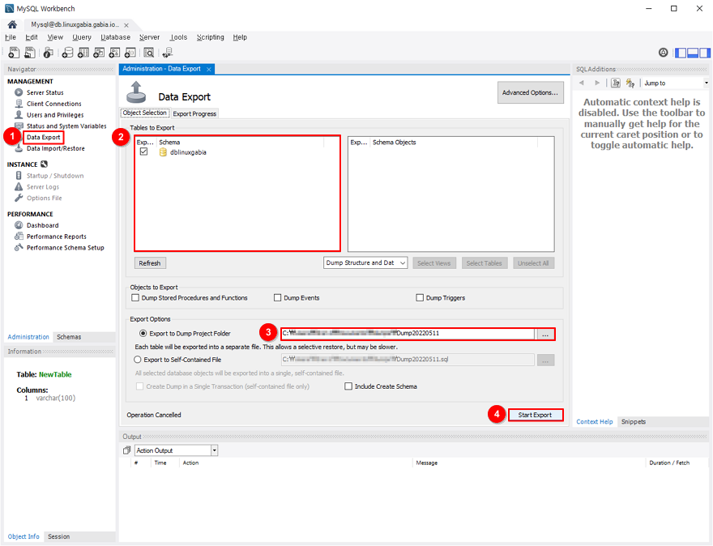Image resolution: width=713 pixels, height=546 pixels.
Task: Click context help forward arrow
Action: [x=597, y=83]
